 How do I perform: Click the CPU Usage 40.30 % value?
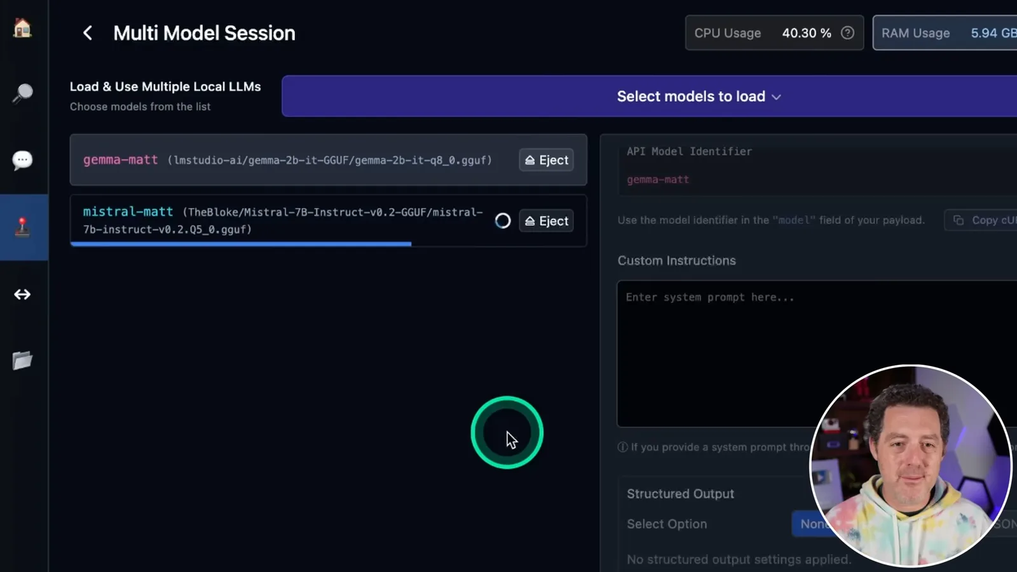point(807,33)
